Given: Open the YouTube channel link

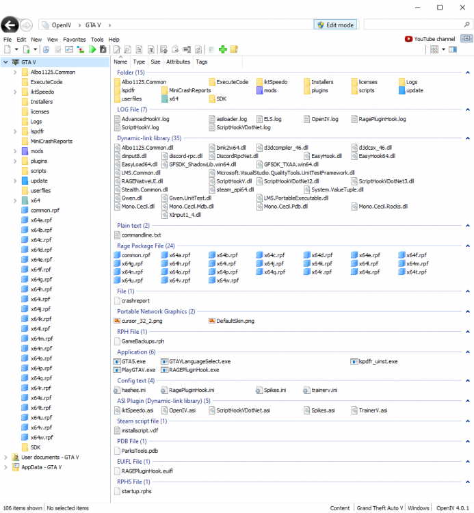Looking at the screenshot, I should (x=430, y=39).
